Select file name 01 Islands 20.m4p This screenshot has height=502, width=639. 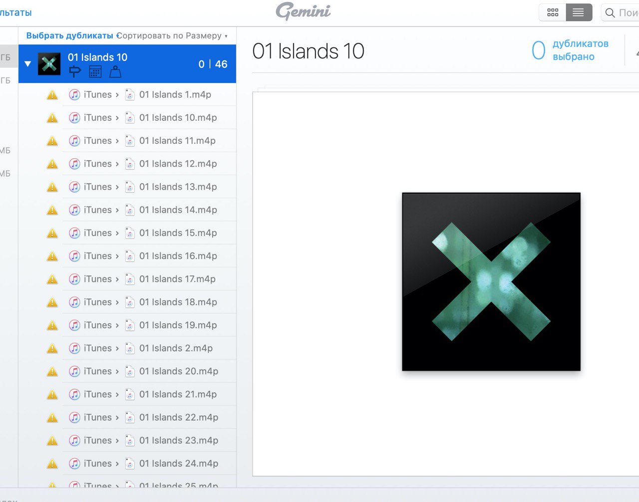coord(179,371)
